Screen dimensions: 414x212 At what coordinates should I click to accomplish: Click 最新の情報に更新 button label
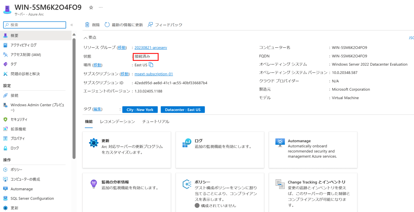[x=127, y=25]
